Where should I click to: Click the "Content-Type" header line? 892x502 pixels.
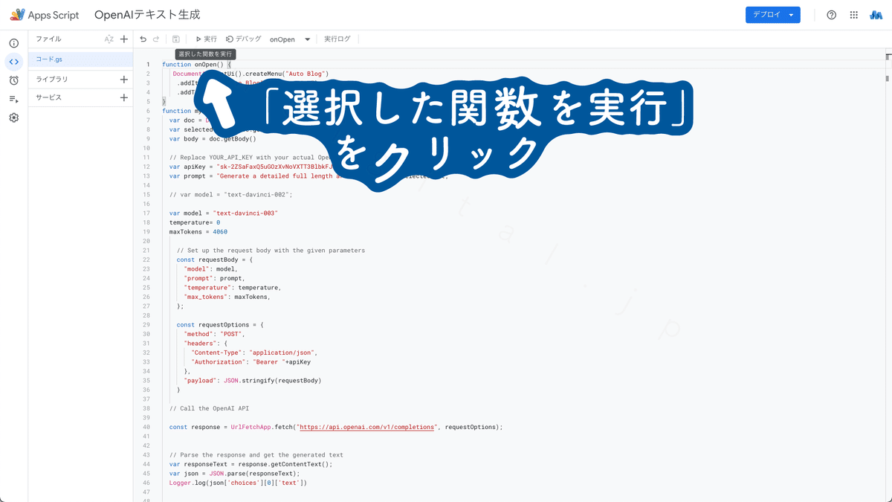(254, 353)
